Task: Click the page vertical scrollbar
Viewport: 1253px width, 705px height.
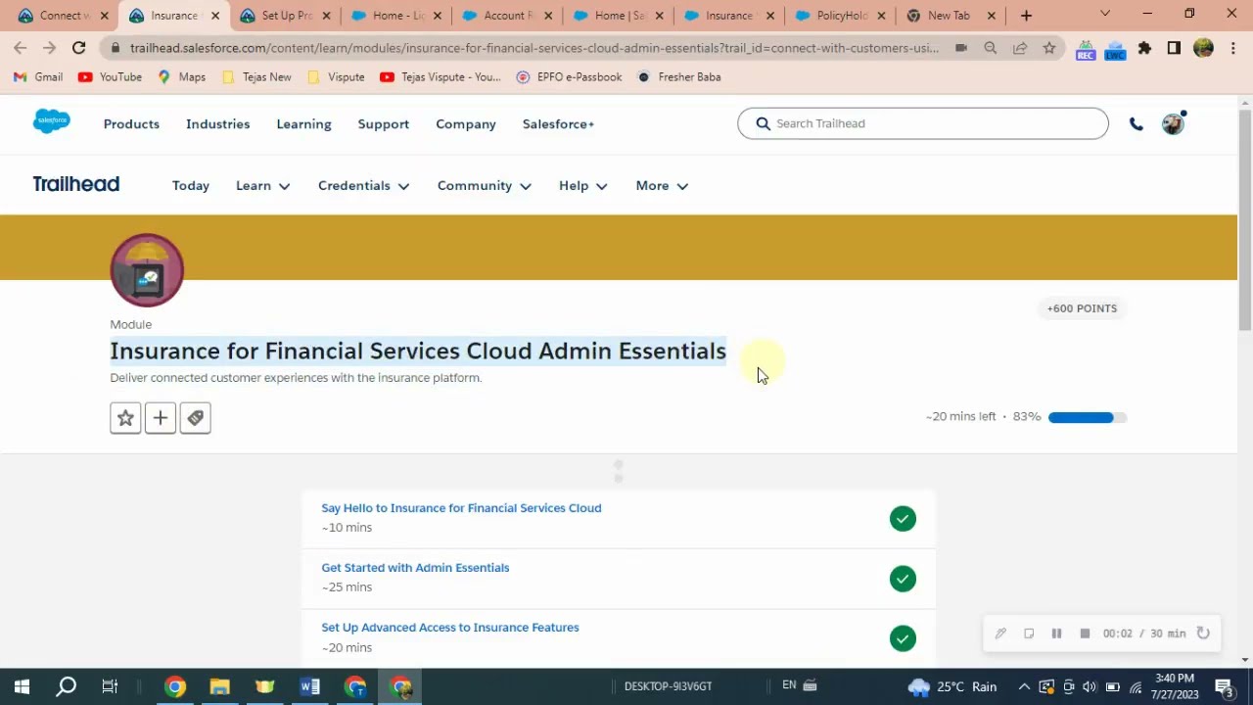Action: [1245, 220]
